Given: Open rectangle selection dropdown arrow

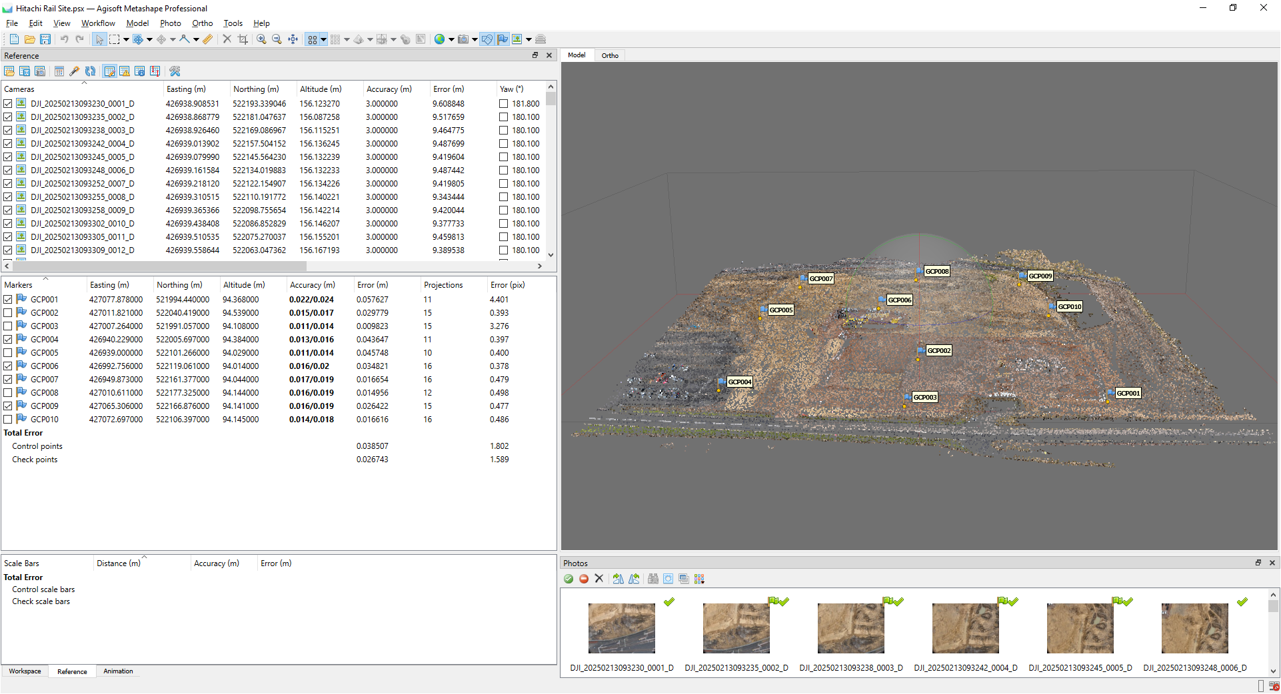Looking at the screenshot, I should 126,39.
